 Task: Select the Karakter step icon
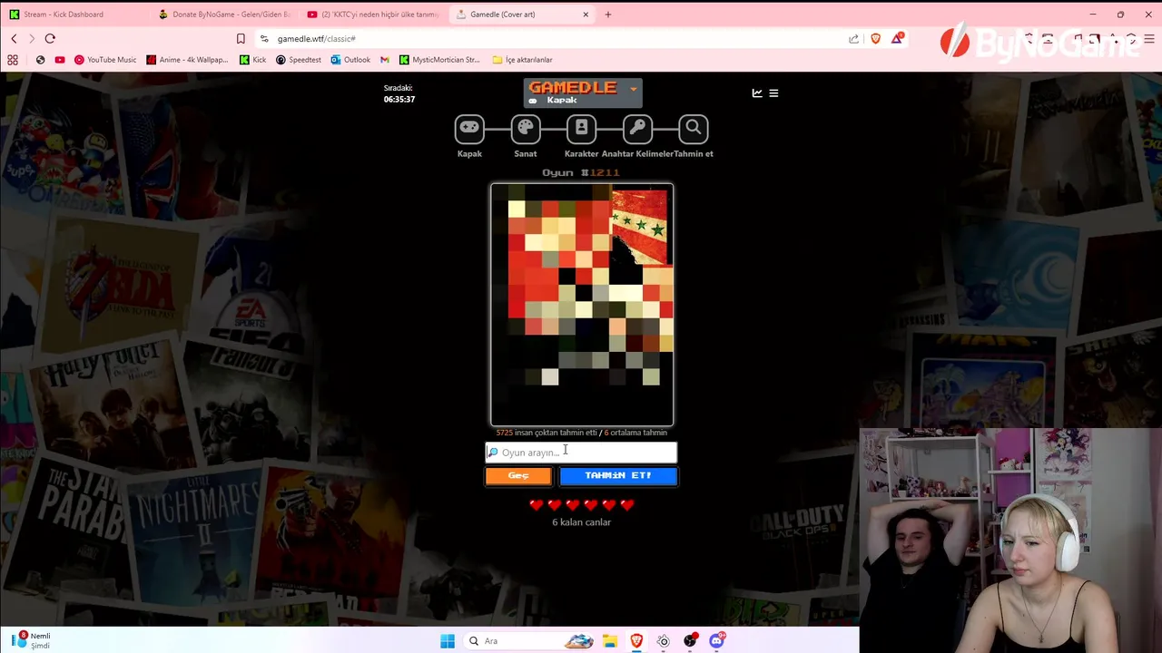[x=582, y=129]
